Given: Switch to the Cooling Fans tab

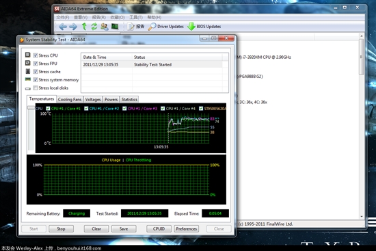Looking at the screenshot, I should (x=70, y=99).
